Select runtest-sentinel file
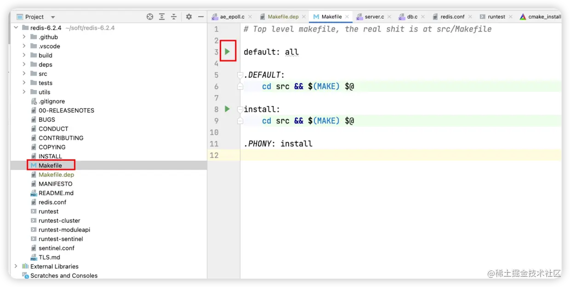Image resolution: width=570 pixels, height=287 pixels. (x=61, y=239)
